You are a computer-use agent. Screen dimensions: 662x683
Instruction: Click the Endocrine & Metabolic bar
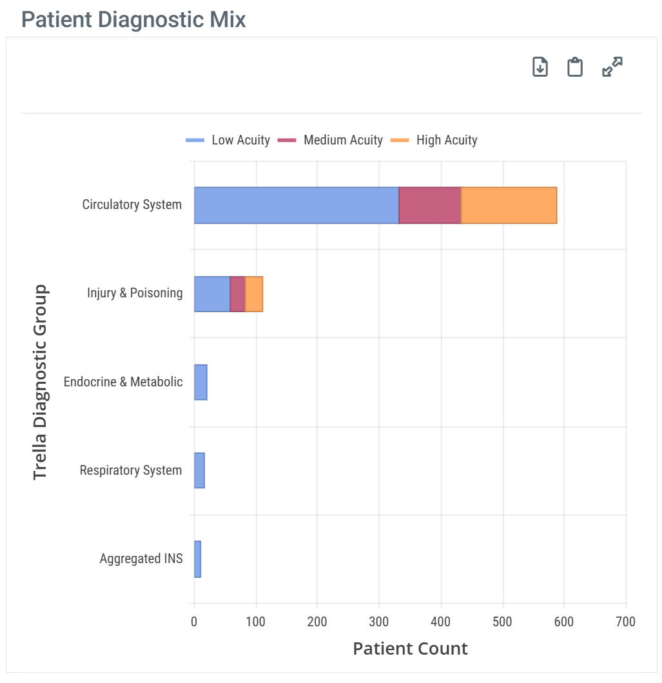[200, 382]
